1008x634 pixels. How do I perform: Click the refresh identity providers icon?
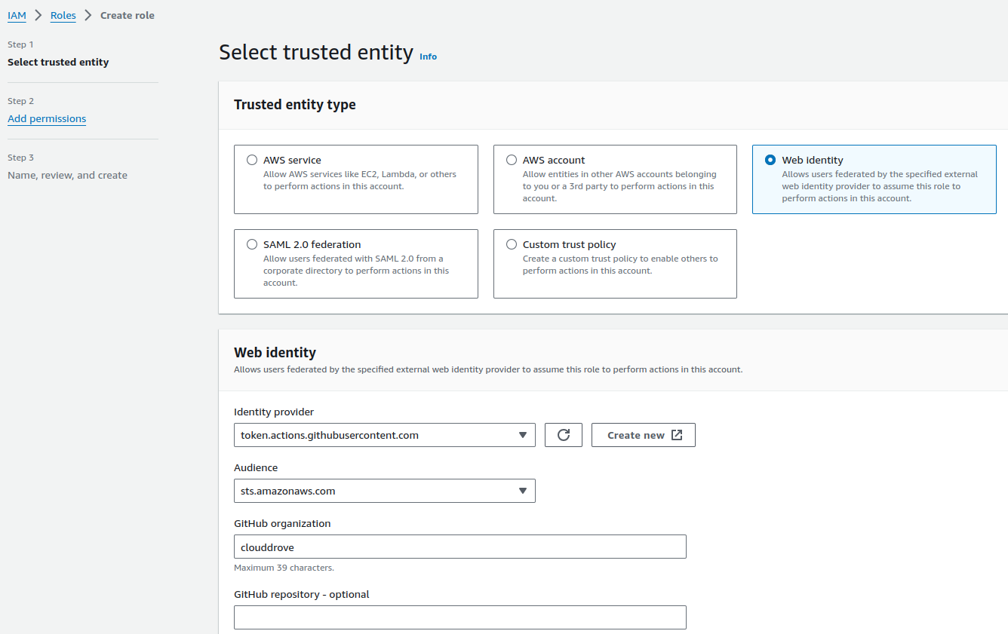click(563, 435)
